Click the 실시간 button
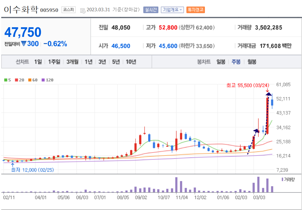This screenshot has width=302, height=210. click(x=151, y=10)
